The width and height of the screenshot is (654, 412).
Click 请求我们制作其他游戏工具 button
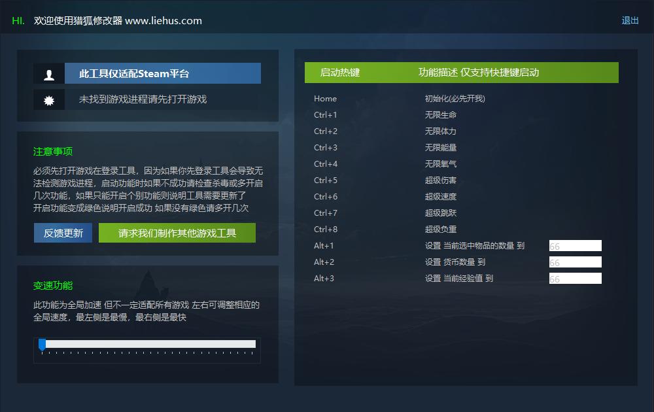click(x=177, y=233)
